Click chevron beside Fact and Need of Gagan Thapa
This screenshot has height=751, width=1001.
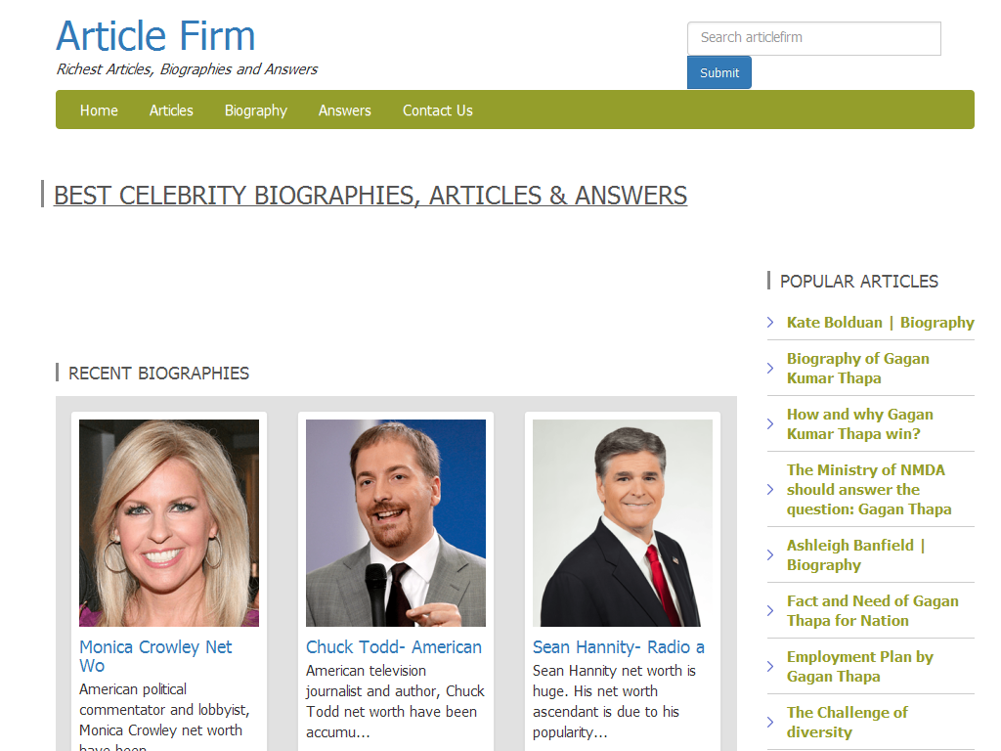770,611
